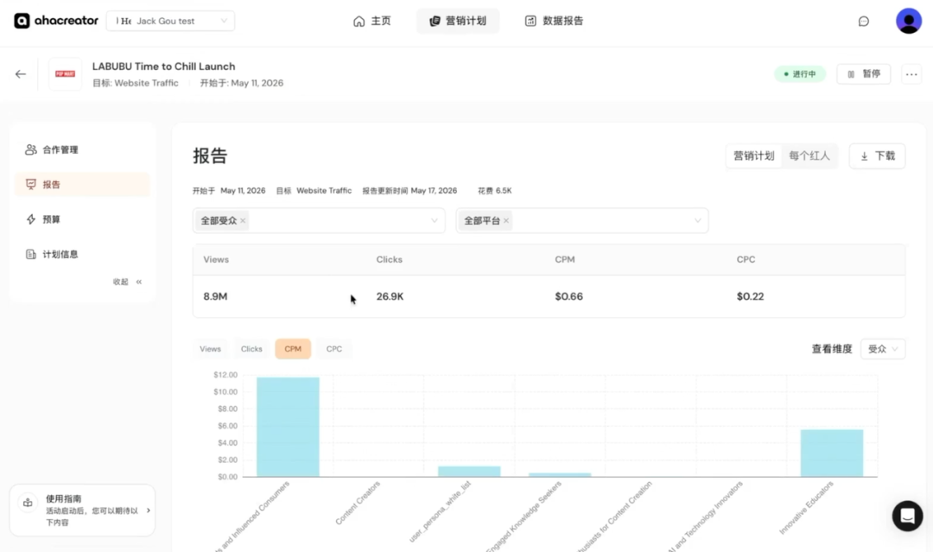
Task: Open the 受众 dimension dropdown
Action: click(x=883, y=349)
